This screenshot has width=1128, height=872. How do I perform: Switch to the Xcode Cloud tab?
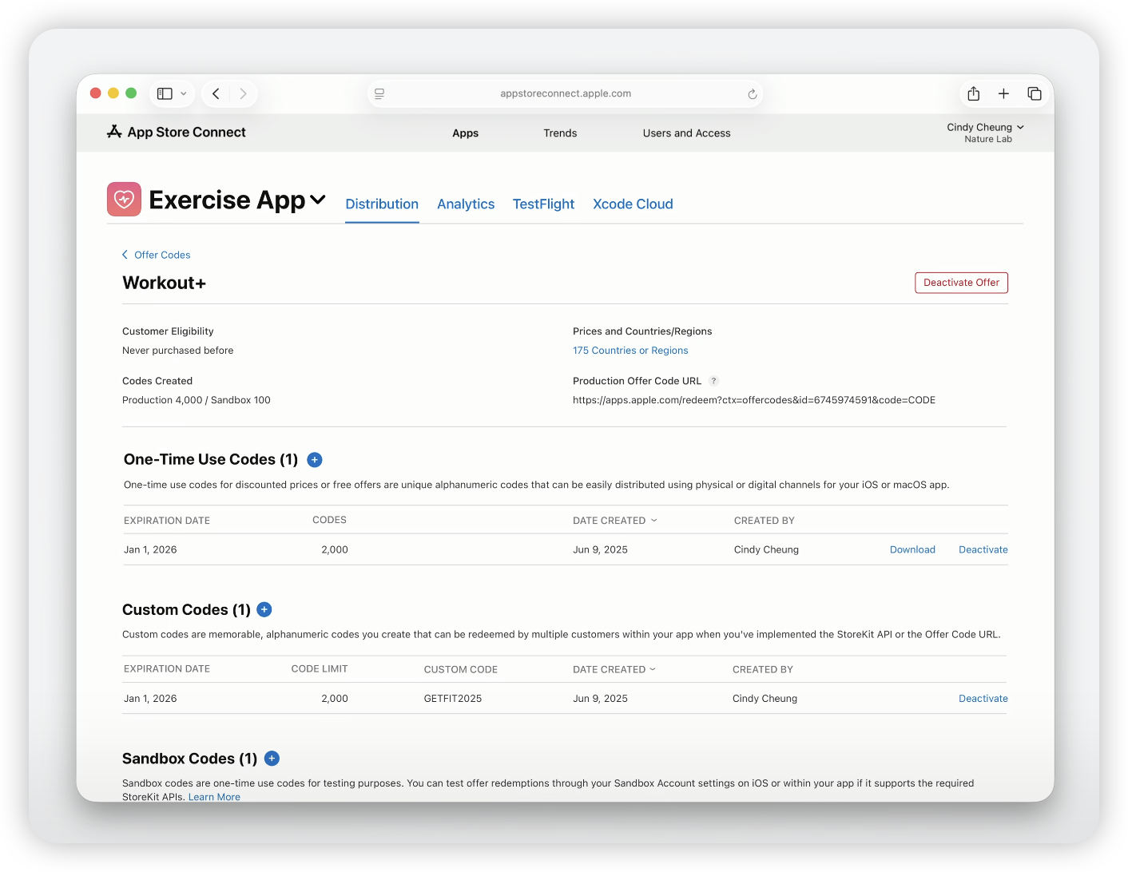click(633, 204)
